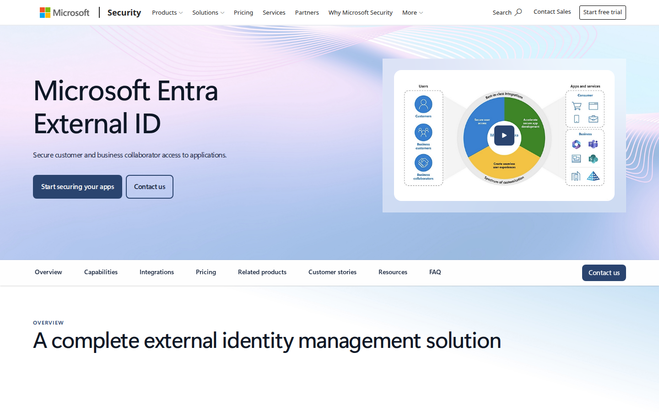The height and width of the screenshot is (412, 659).
Task: Click the mobile phone consumer icon
Action: point(577,119)
